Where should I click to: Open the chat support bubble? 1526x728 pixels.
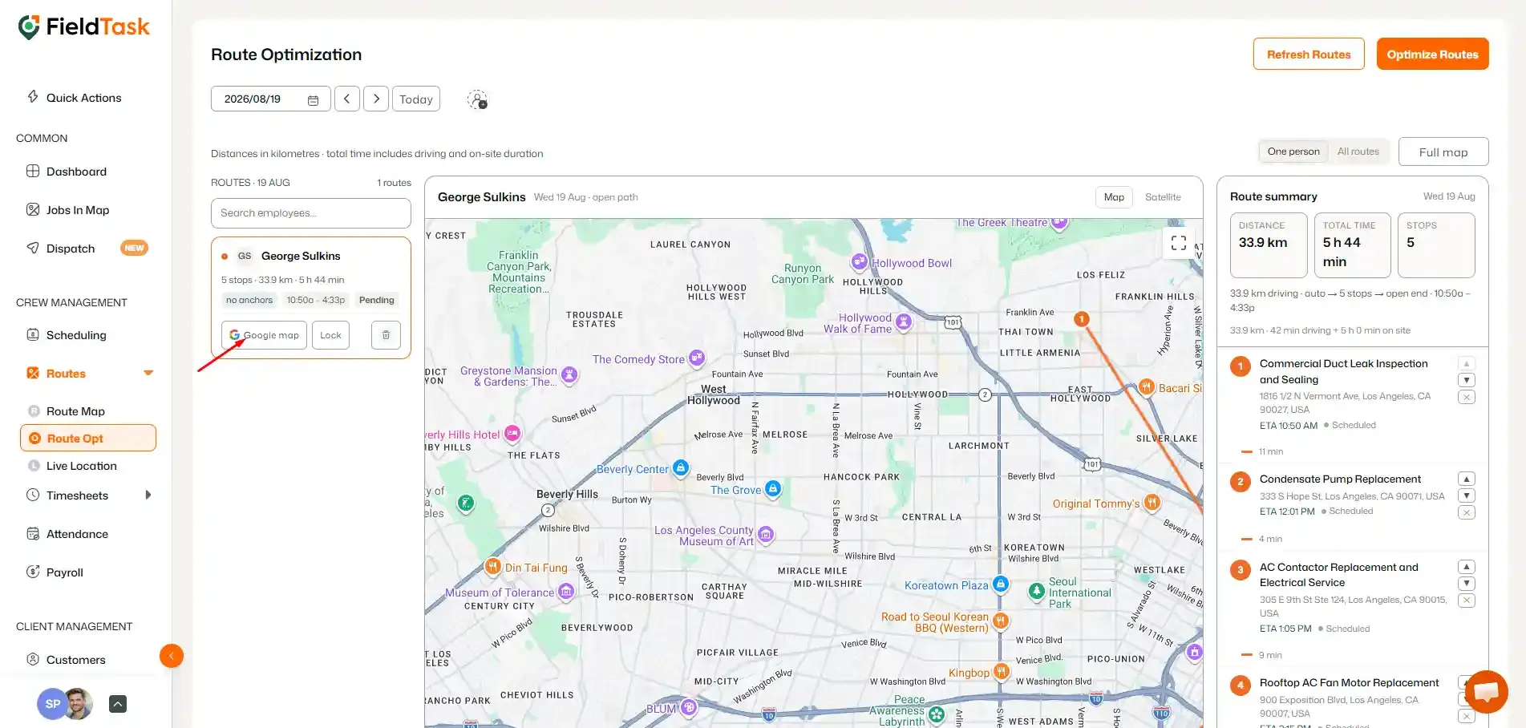[1486, 692]
